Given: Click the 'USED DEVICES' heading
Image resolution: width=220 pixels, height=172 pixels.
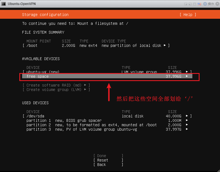Looking at the screenshot, I should coord(35,103).
